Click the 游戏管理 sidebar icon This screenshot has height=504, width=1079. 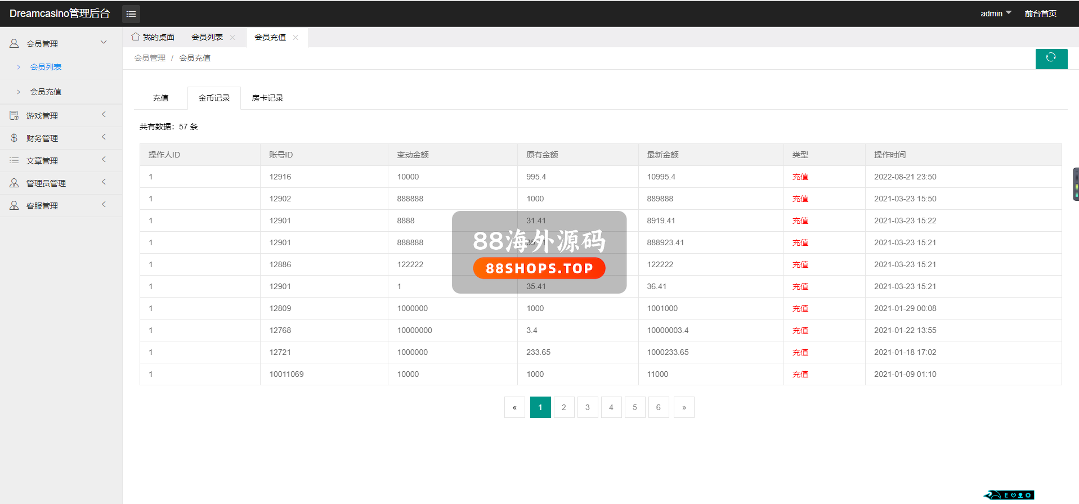tap(14, 115)
